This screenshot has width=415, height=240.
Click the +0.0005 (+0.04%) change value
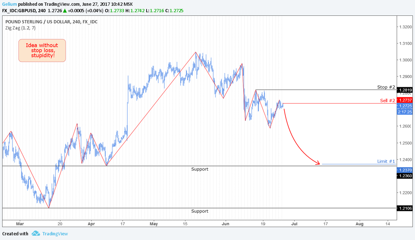click(86, 10)
